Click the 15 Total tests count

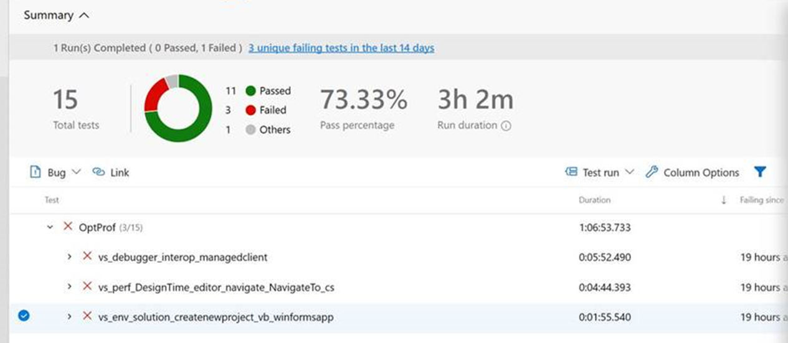(65, 100)
